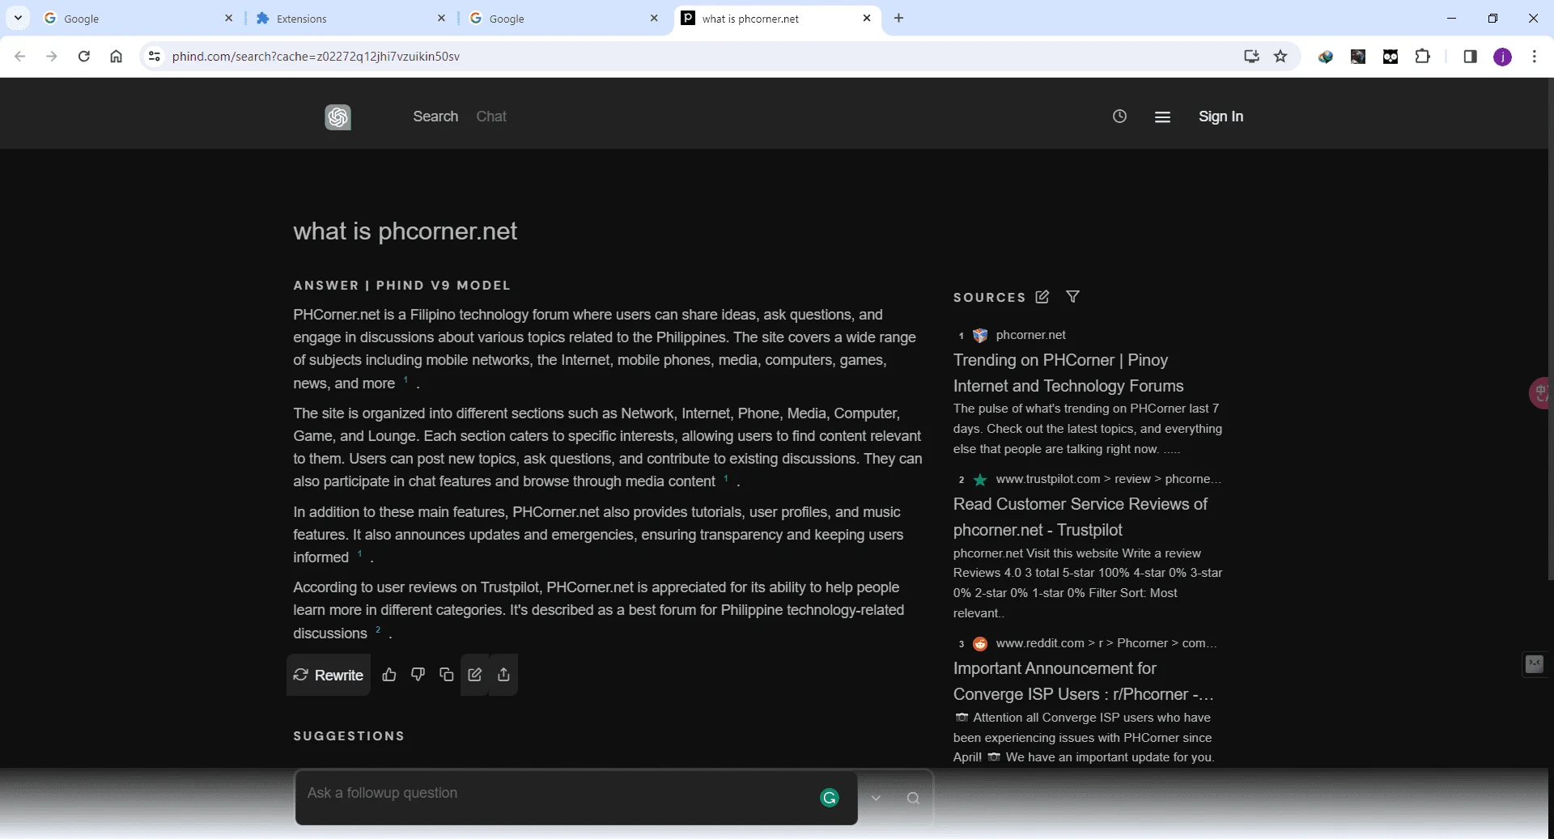Click the Sign In button
The height and width of the screenshot is (839, 1554).
pyautogui.click(x=1221, y=117)
